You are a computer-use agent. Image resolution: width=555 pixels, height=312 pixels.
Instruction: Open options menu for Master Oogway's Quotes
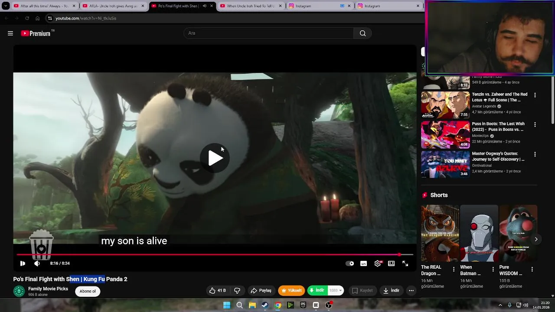535,154
